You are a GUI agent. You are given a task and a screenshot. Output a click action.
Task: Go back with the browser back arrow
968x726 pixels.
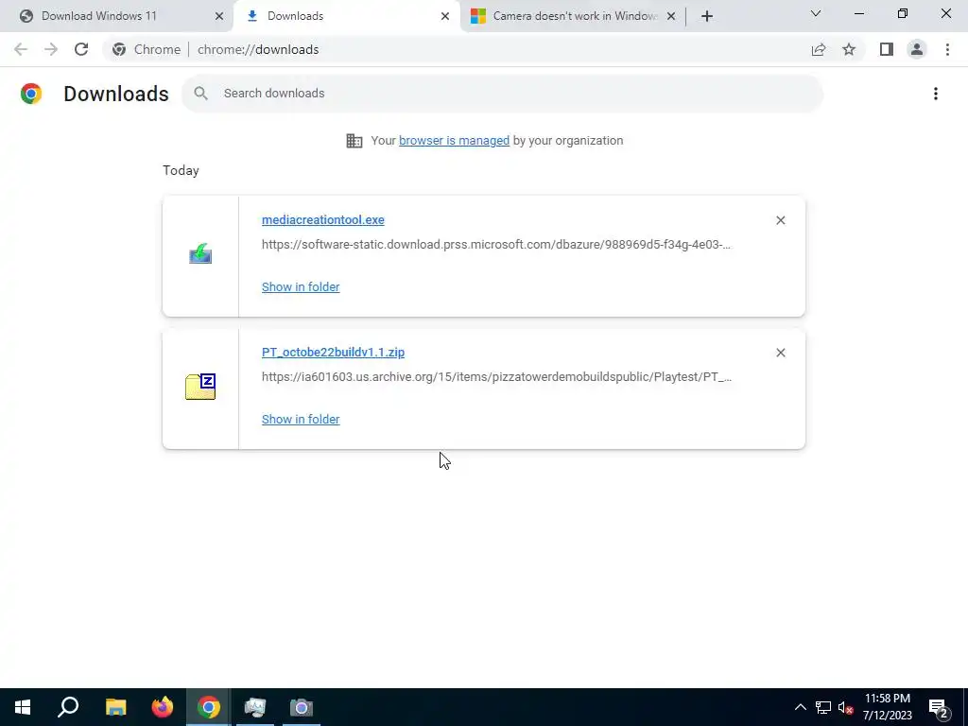[21, 49]
